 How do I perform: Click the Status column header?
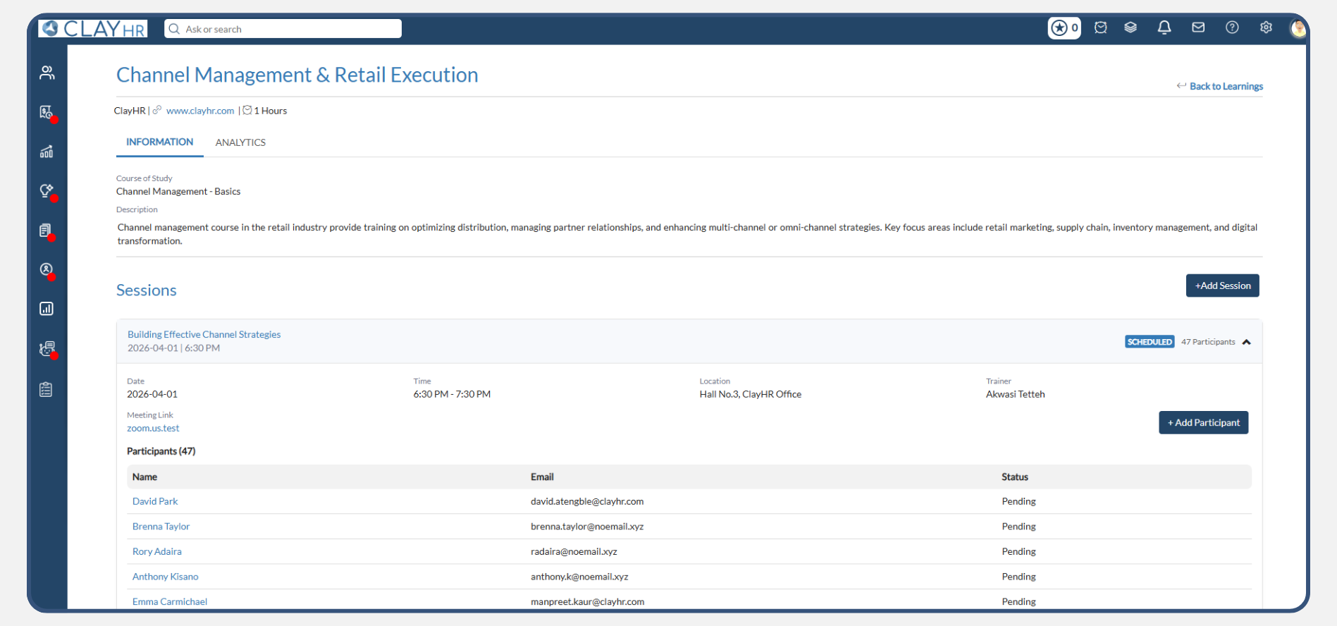[1014, 477]
